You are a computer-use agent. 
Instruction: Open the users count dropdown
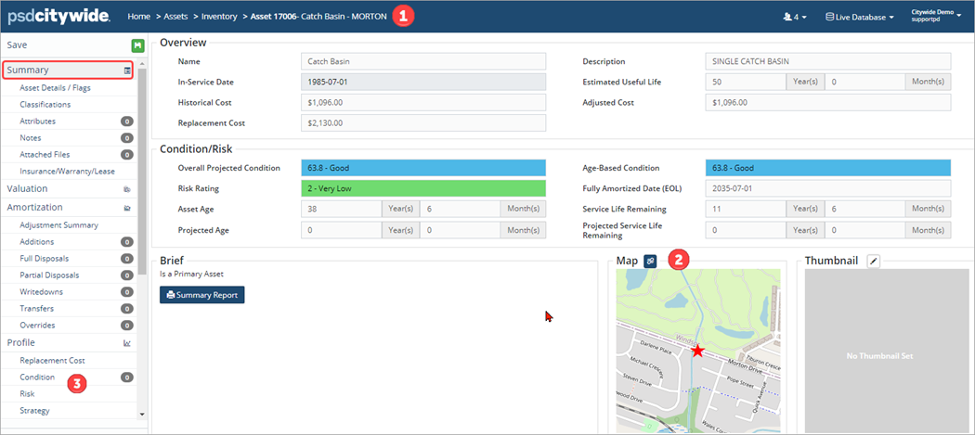click(x=794, y=17)
